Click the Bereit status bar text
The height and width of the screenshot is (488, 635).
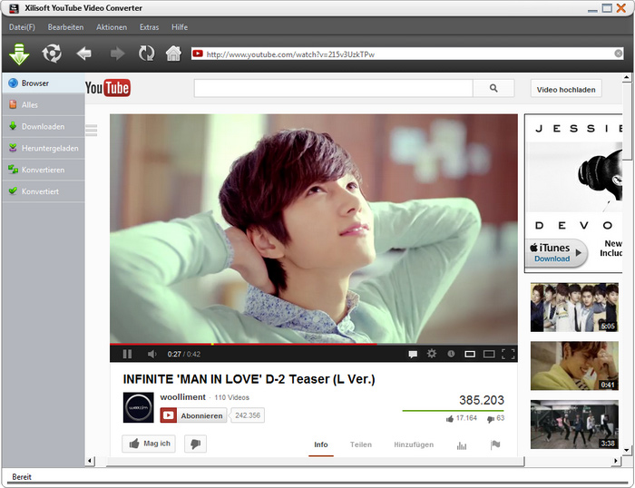(22, 476)
